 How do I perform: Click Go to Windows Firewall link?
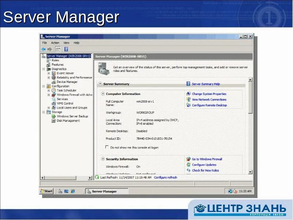[x=207, y=159]
